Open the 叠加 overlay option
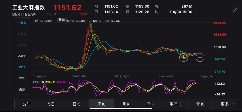 (x=62, y=20)
